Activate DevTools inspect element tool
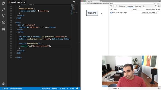The width and height of the screenshot is (161, 90). point(111,6)
